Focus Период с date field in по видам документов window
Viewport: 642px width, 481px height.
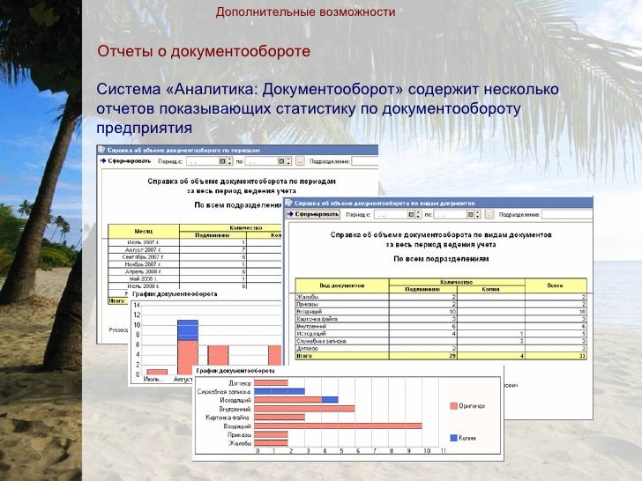[x=391, y=214]
